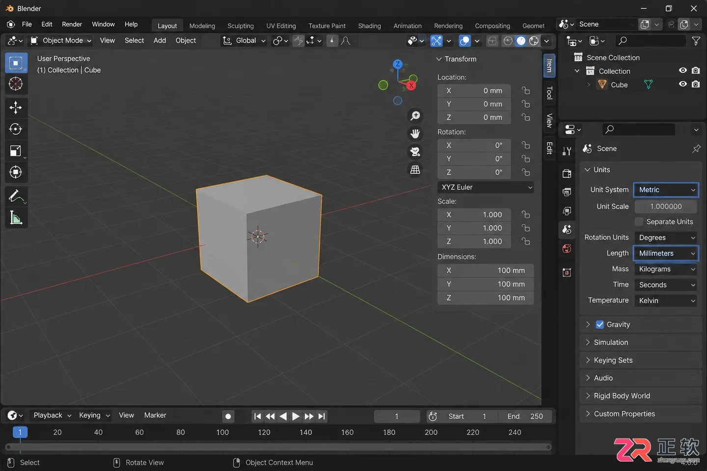Viewport: 707px width, 471px height.
Task: Disable Collection rendering camera icon
Action: pyautogui.click(x=696, y=71)
